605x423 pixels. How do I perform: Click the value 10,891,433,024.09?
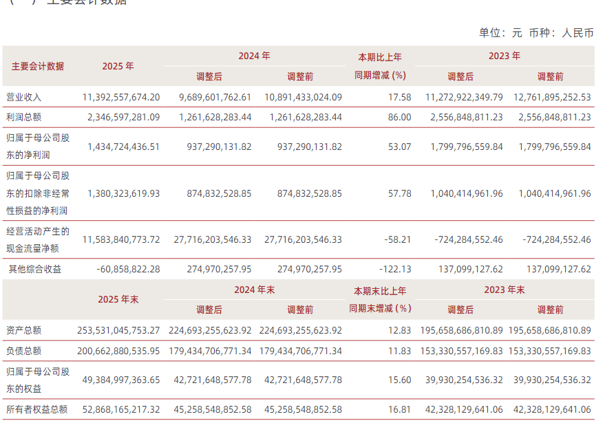(303, 98)
